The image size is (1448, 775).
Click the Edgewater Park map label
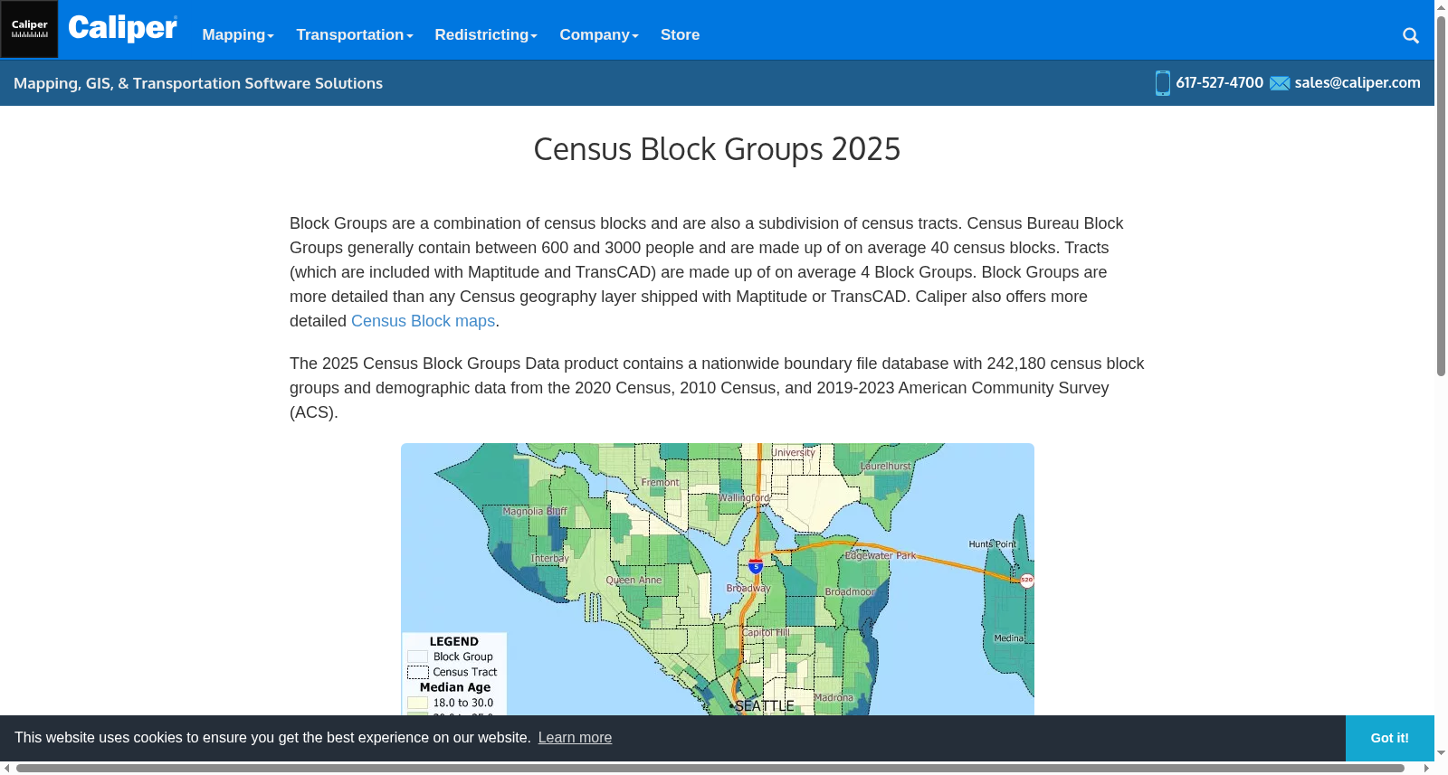tap(880, 555)
